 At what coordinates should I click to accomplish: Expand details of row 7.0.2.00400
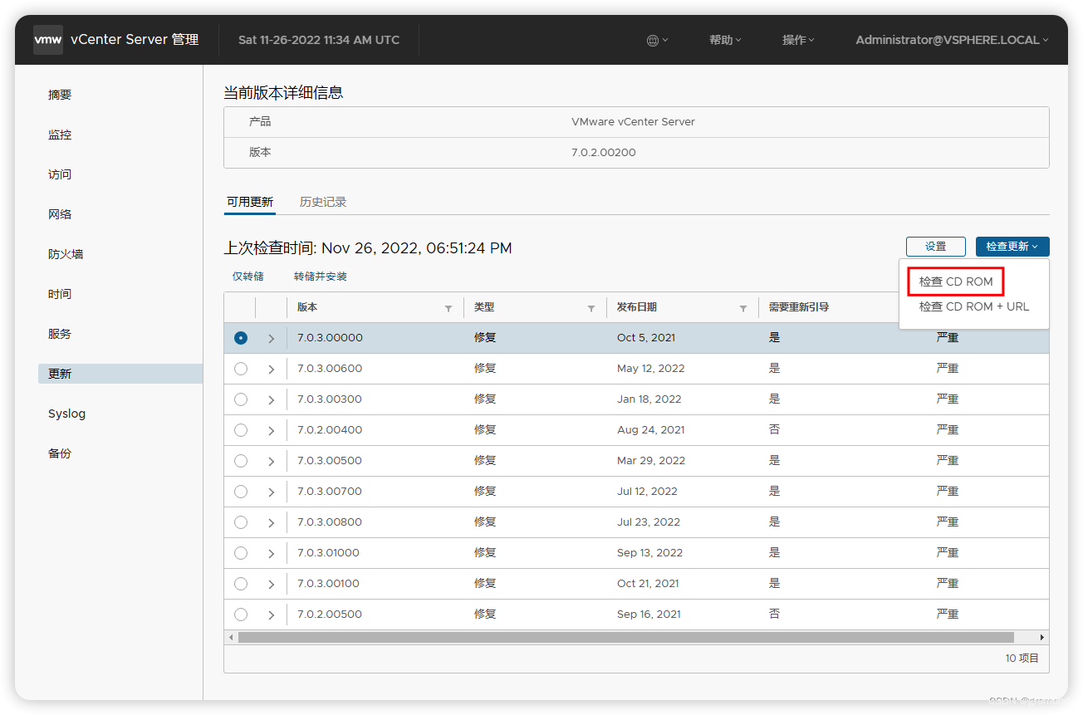[x=271, y=431]
